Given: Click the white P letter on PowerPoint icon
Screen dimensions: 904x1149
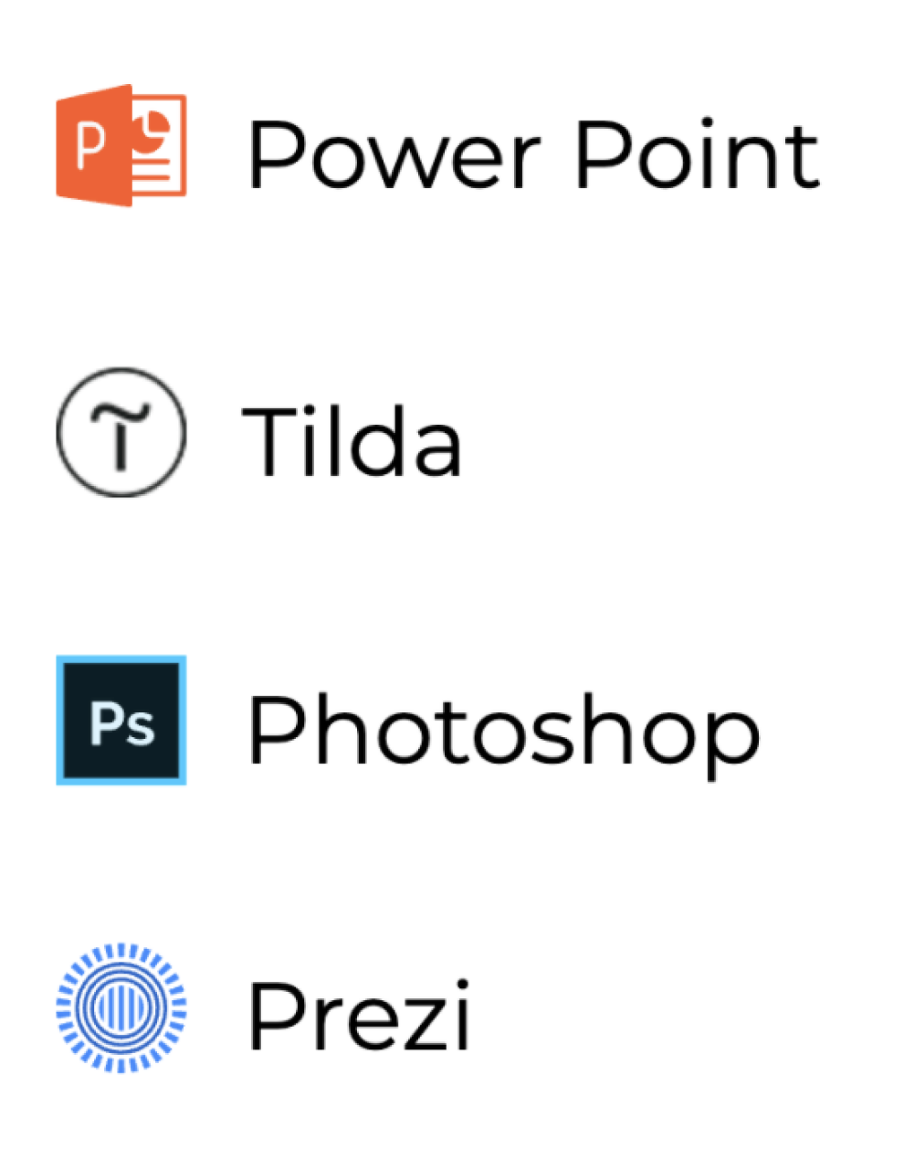Looking at the screenshot, I should [x=89, y=146].
